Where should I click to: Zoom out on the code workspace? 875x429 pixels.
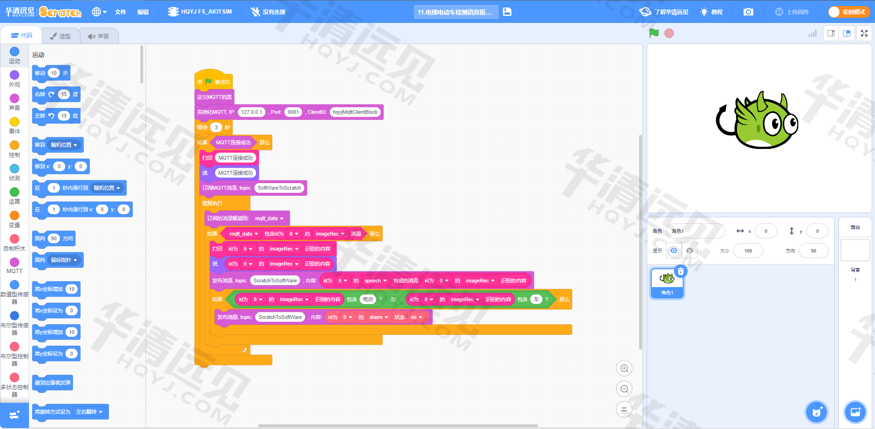click(x=624, y=389)
